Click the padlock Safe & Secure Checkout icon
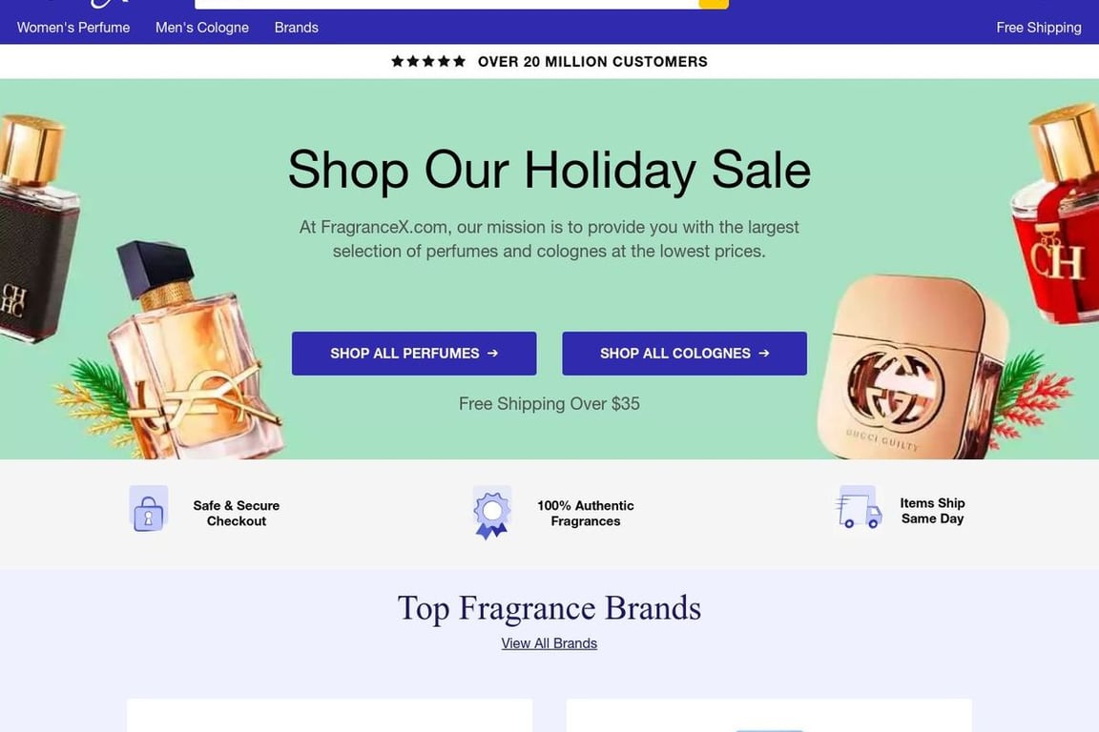Viewport: 1099px width, 732px height. [149, 509]
